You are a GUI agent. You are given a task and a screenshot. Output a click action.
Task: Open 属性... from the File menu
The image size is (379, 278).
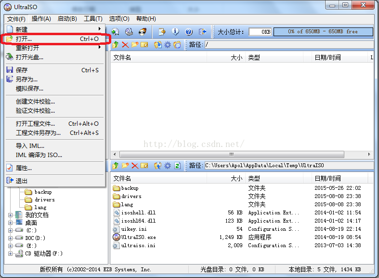tap(55, 168)
